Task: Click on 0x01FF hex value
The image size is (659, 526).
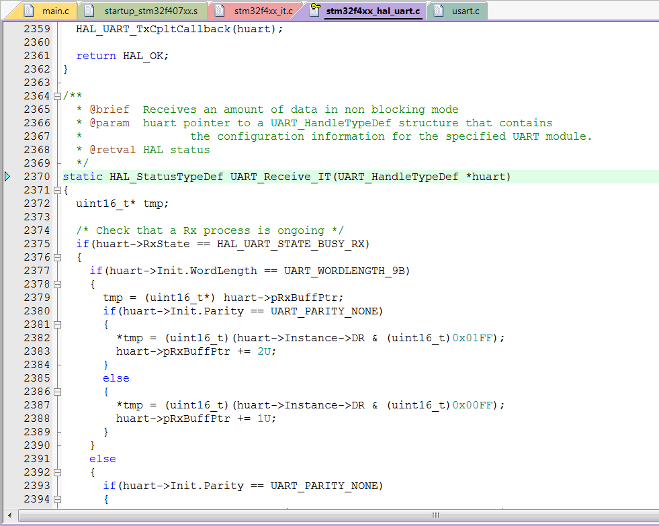Action: point(472,338)
